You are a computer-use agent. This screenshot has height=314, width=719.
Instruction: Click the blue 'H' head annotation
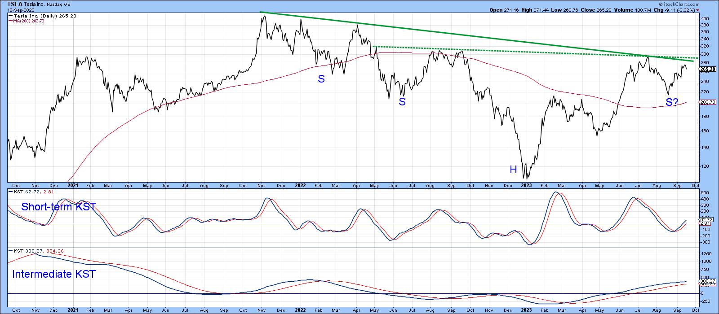513,170
